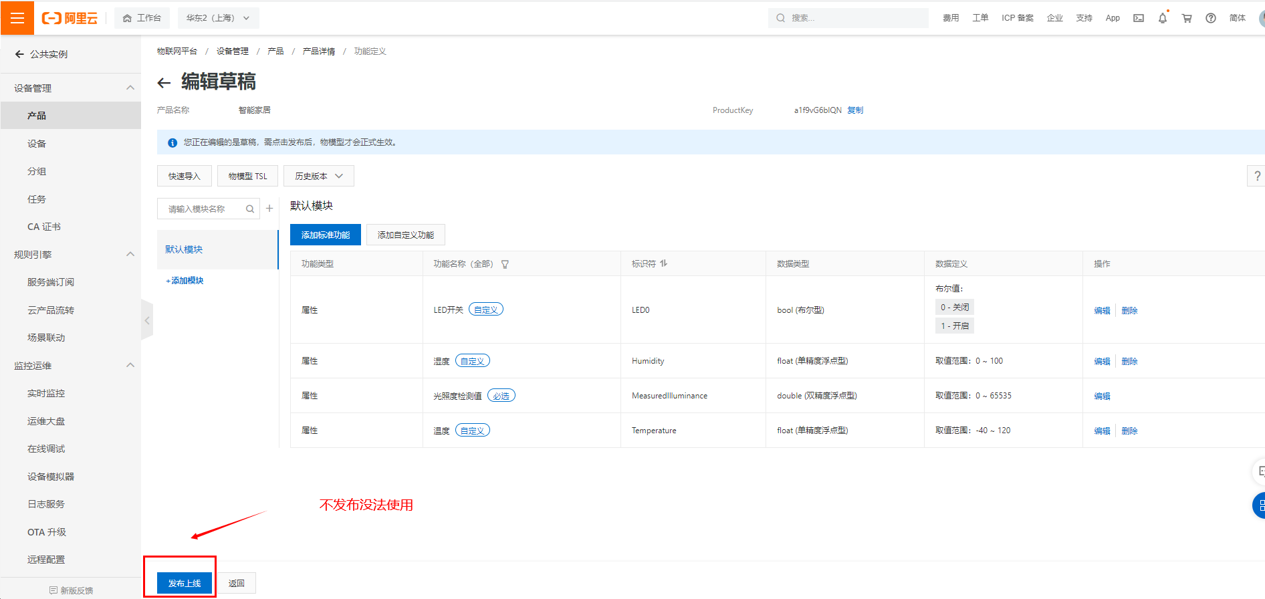Click the Alibaba Cloud logo

tap(70, 18)
